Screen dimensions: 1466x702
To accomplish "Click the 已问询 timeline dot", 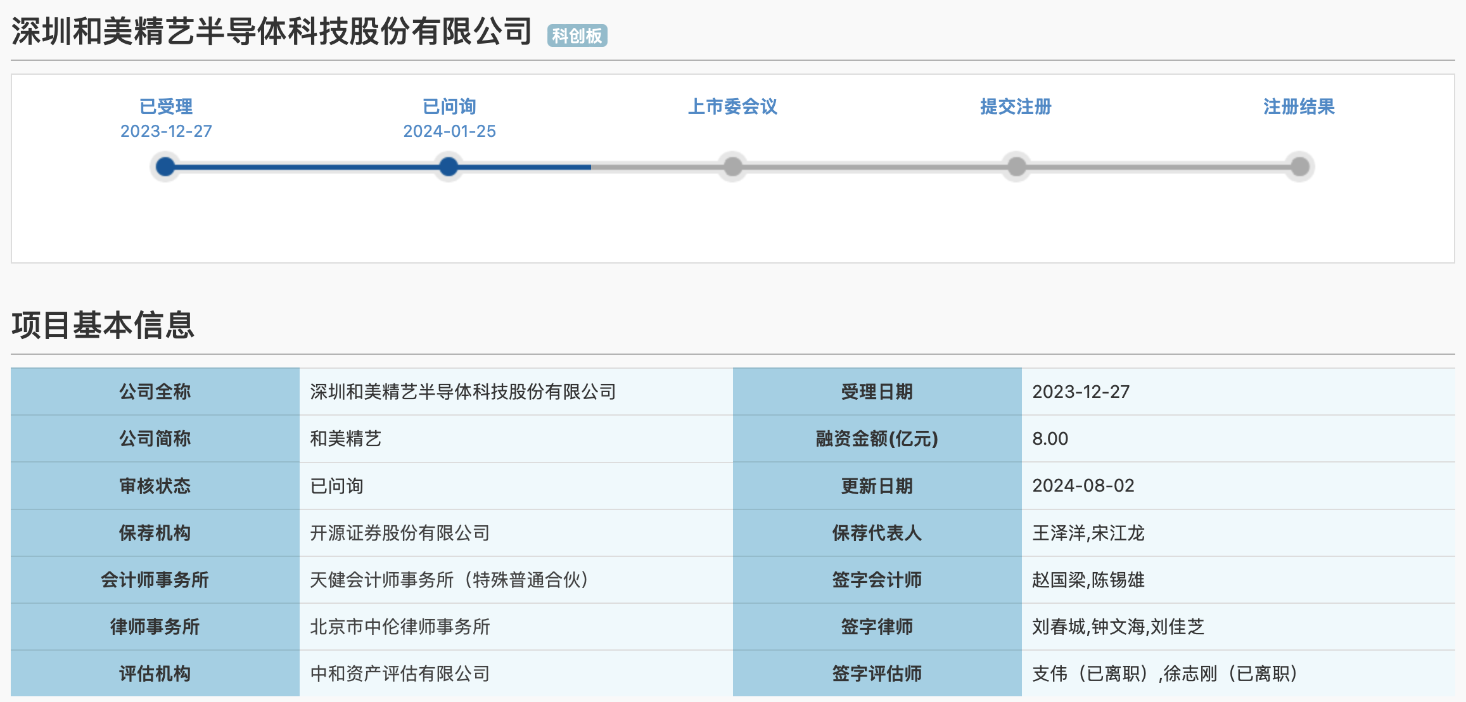I will (449, 167).
